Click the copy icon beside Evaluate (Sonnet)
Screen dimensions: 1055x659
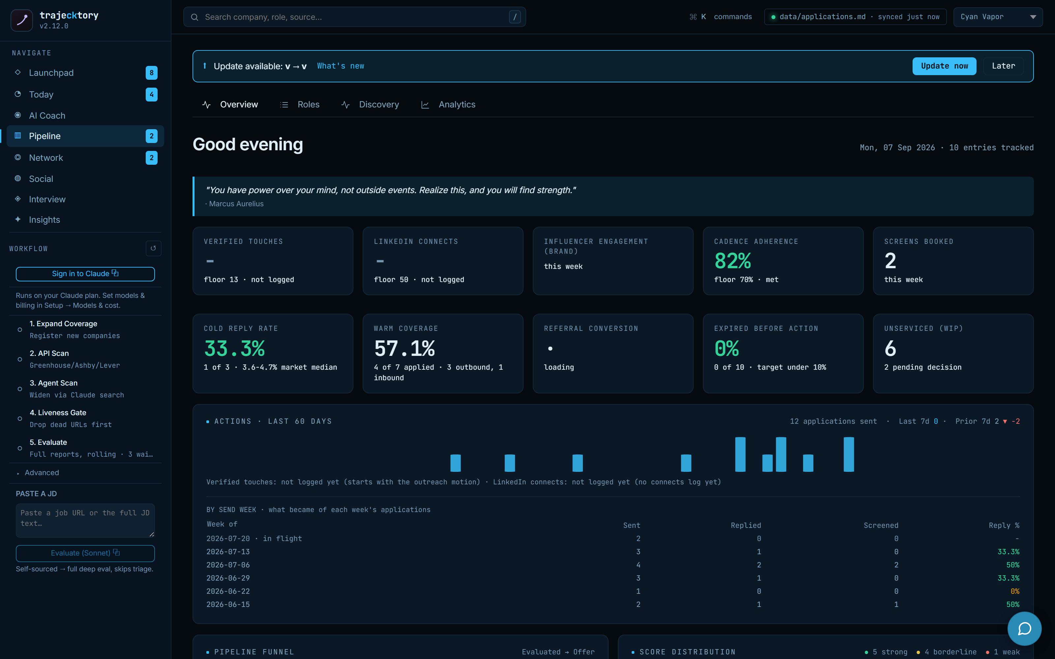pos(116,552)
